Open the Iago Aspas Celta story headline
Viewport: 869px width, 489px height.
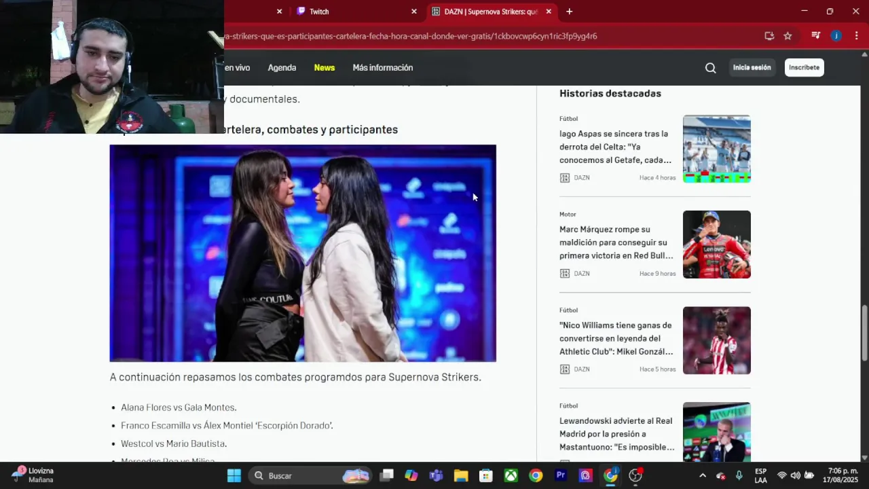616,147
